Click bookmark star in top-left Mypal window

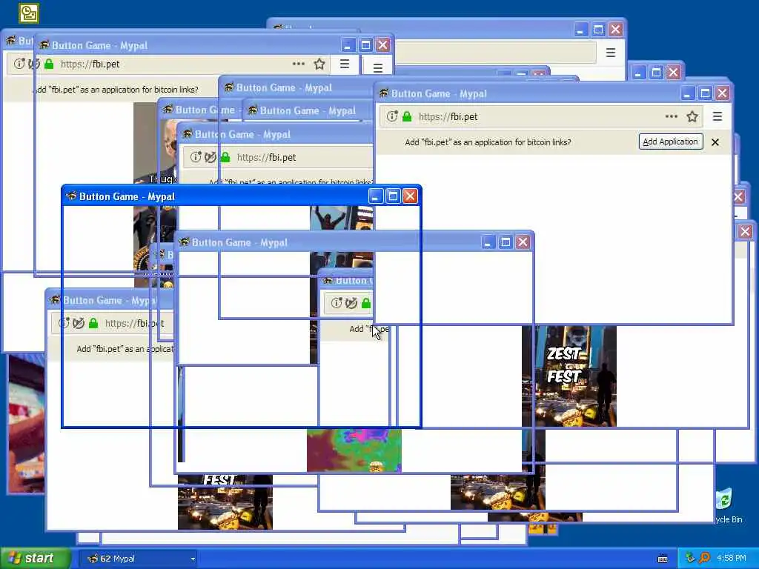[319, 64]
